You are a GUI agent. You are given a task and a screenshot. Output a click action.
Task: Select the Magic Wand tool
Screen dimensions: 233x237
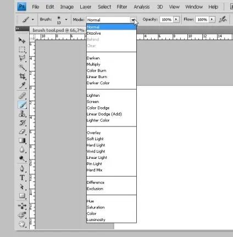click(22, 67)
